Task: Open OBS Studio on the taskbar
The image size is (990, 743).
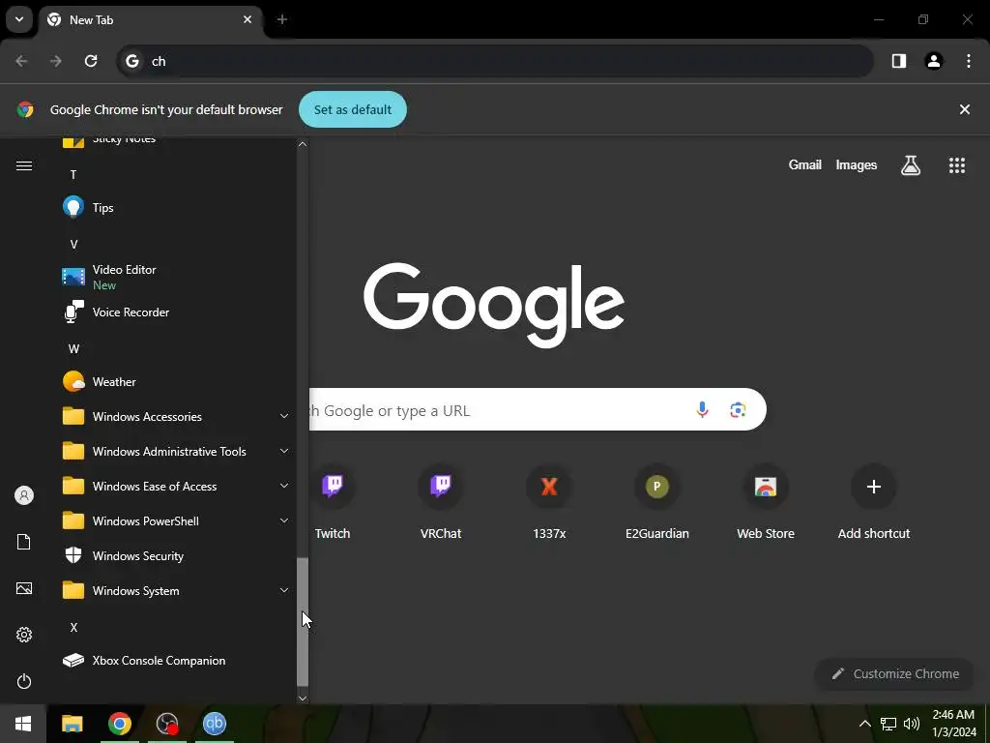Action: 167,724
